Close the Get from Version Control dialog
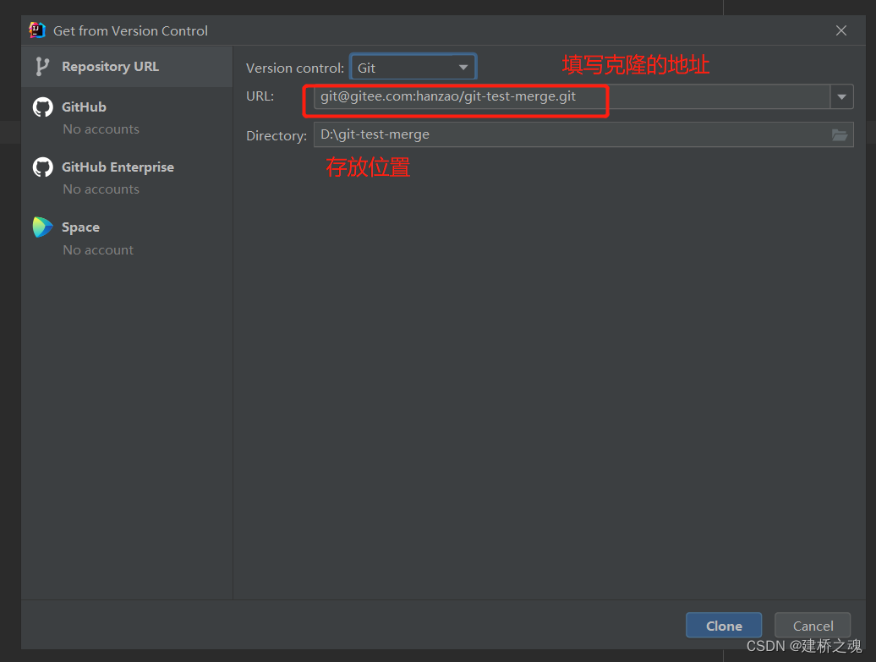The width and height of the screenshot is (876, 662). point(841,30)
